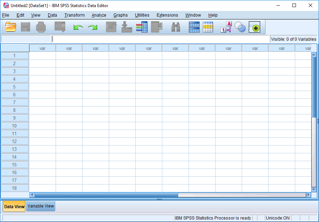Select the row 5 header
The height and width of the screenshot is (222, 319).
(15, 86)
